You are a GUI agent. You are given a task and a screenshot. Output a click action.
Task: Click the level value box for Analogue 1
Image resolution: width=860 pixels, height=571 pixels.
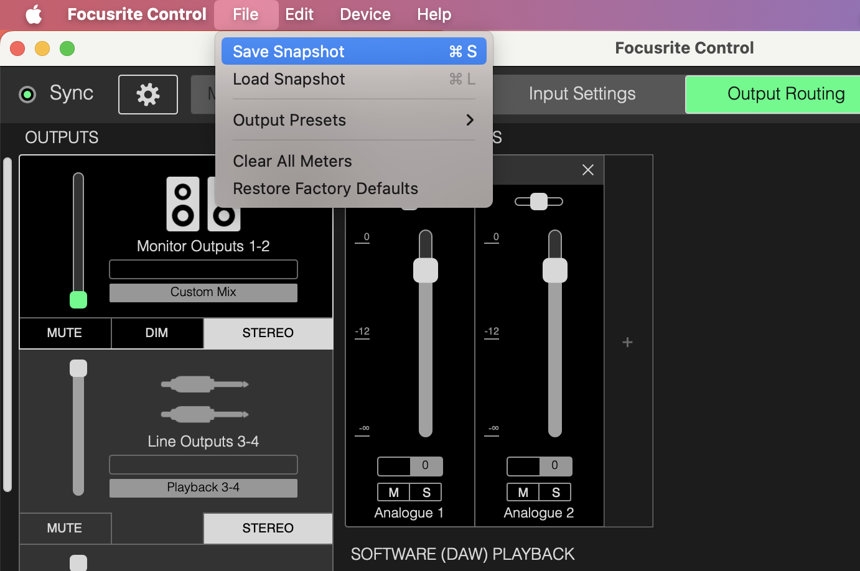(x=410, y=466)
